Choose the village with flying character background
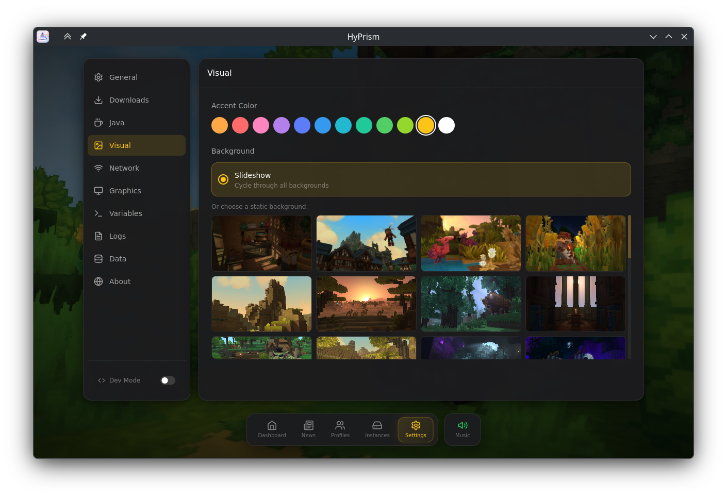727x498 pixels. coord(366,243)
